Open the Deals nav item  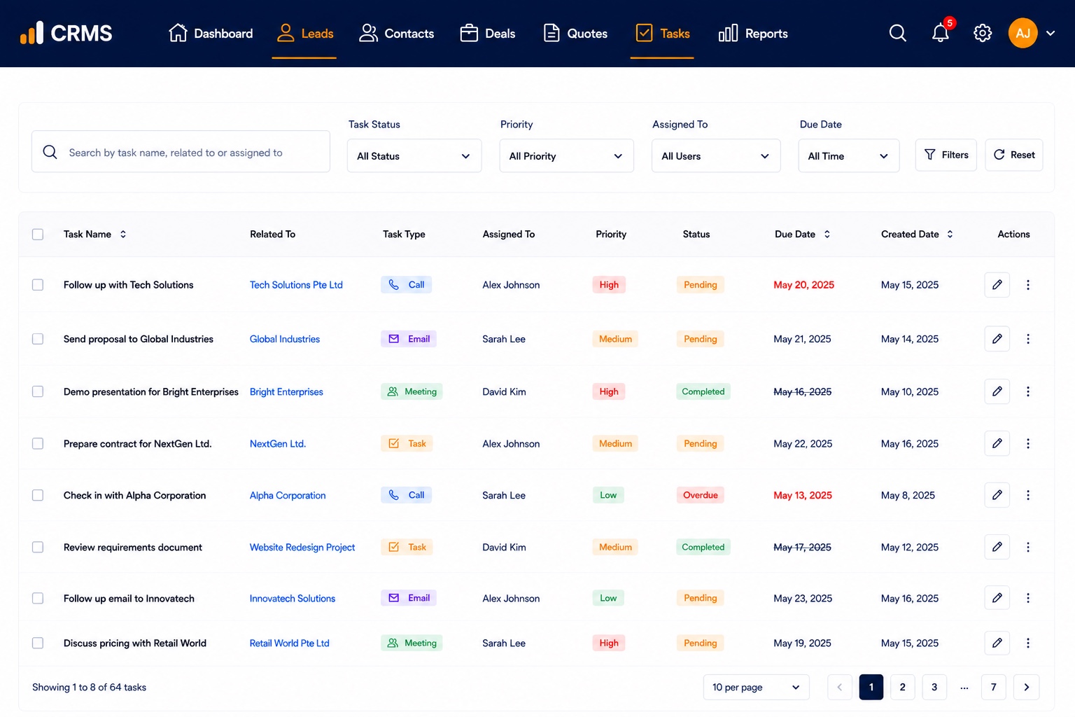pos(487,33)
